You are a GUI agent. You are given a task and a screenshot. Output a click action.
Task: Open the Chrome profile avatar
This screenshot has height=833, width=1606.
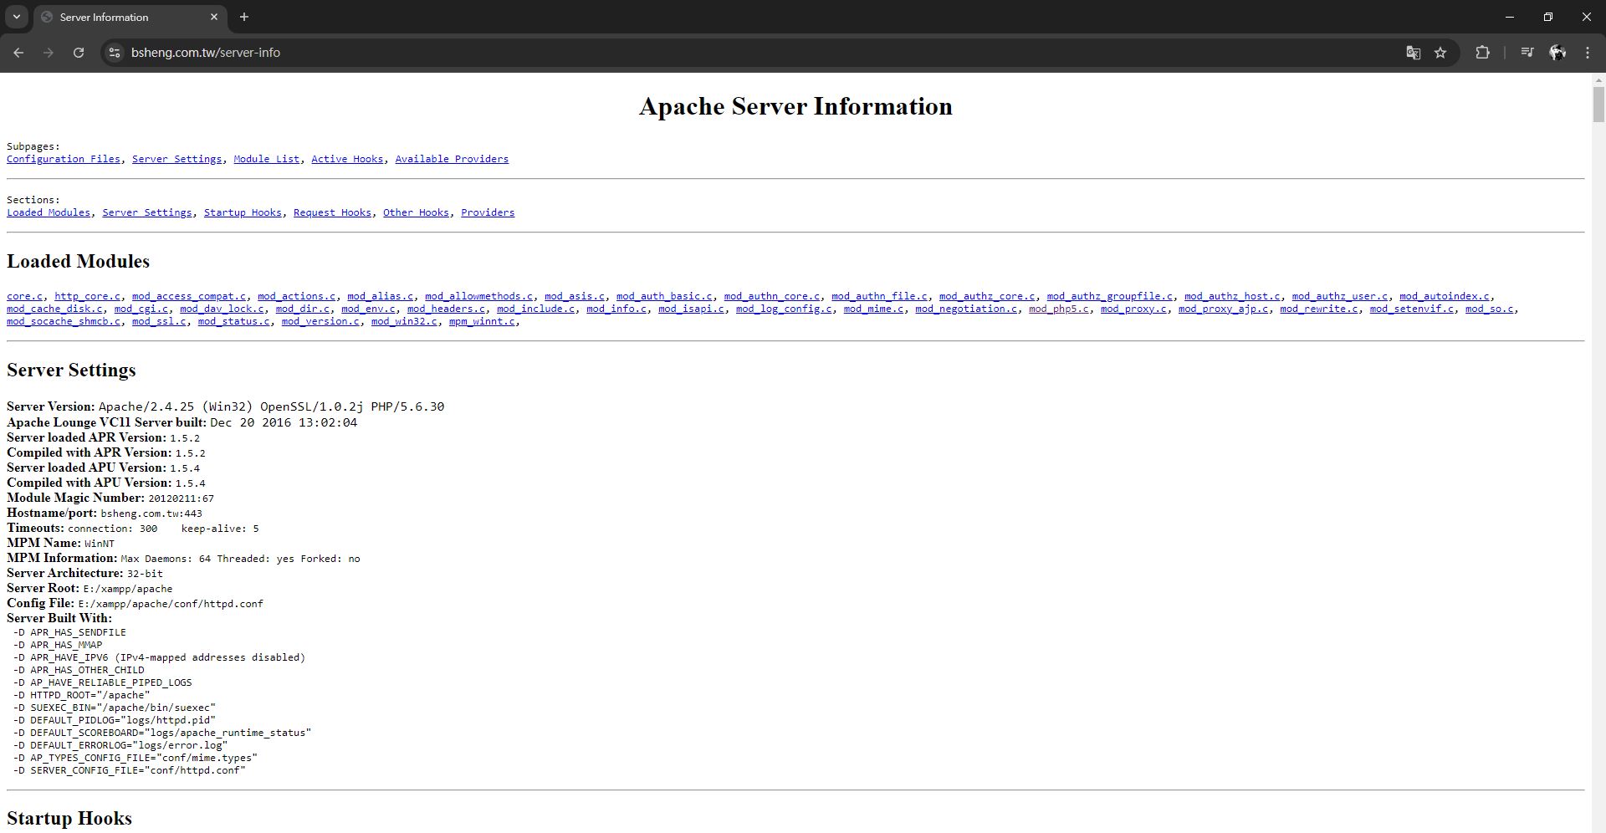tap(1557, 53)
